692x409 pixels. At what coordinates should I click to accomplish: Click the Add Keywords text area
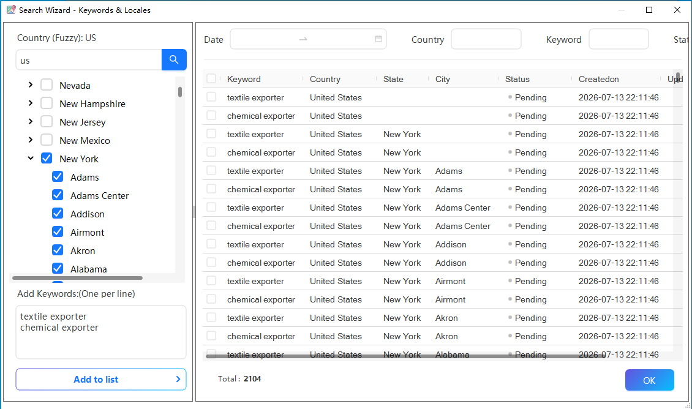coord(101,332)
